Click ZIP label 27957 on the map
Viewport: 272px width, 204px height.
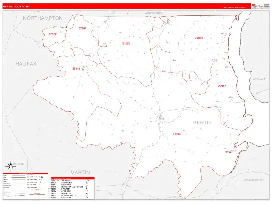point(222,86)
